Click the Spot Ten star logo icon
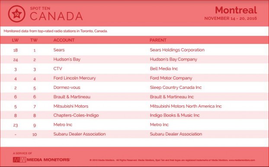The height and width of the screenshot is (167, 269). [16, 14]
